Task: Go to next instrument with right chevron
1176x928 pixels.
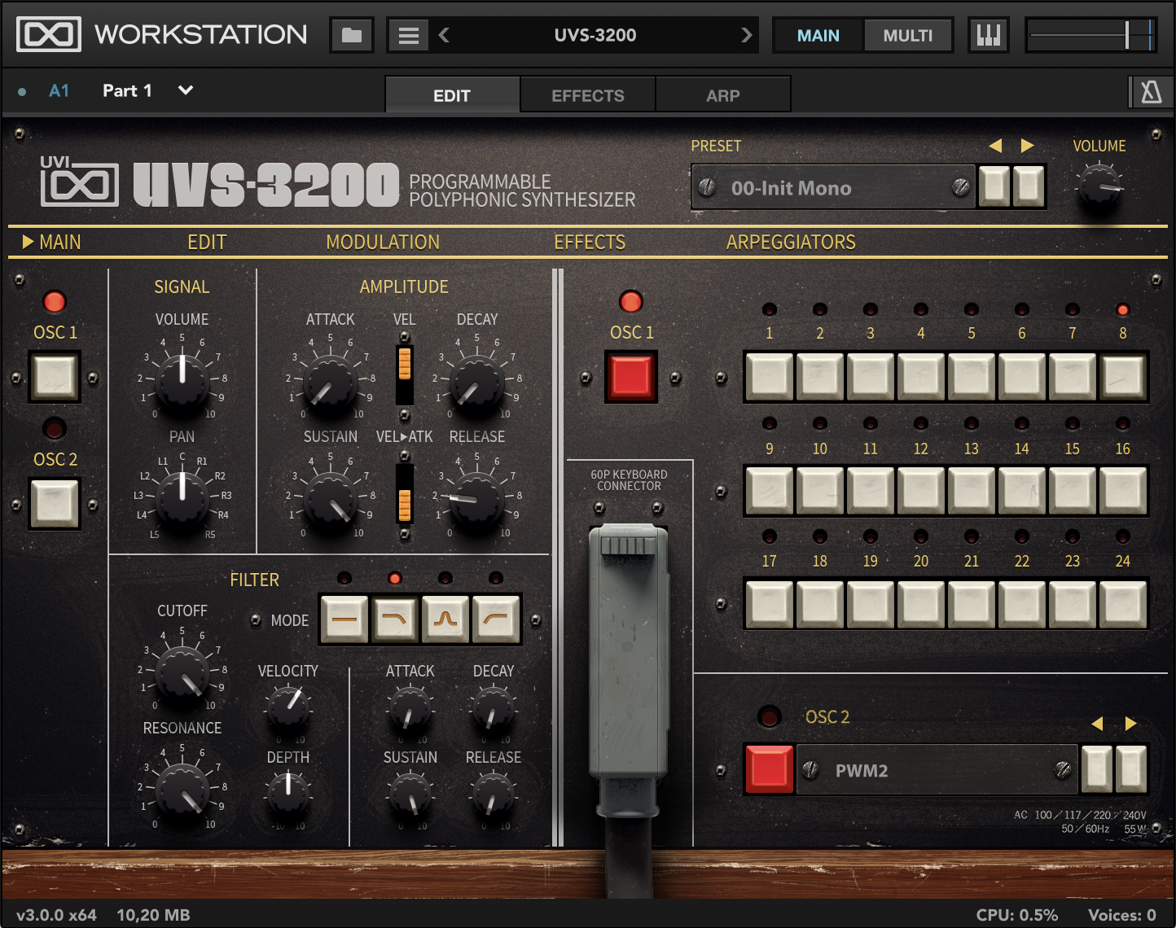Action: (x=746, y=35)
